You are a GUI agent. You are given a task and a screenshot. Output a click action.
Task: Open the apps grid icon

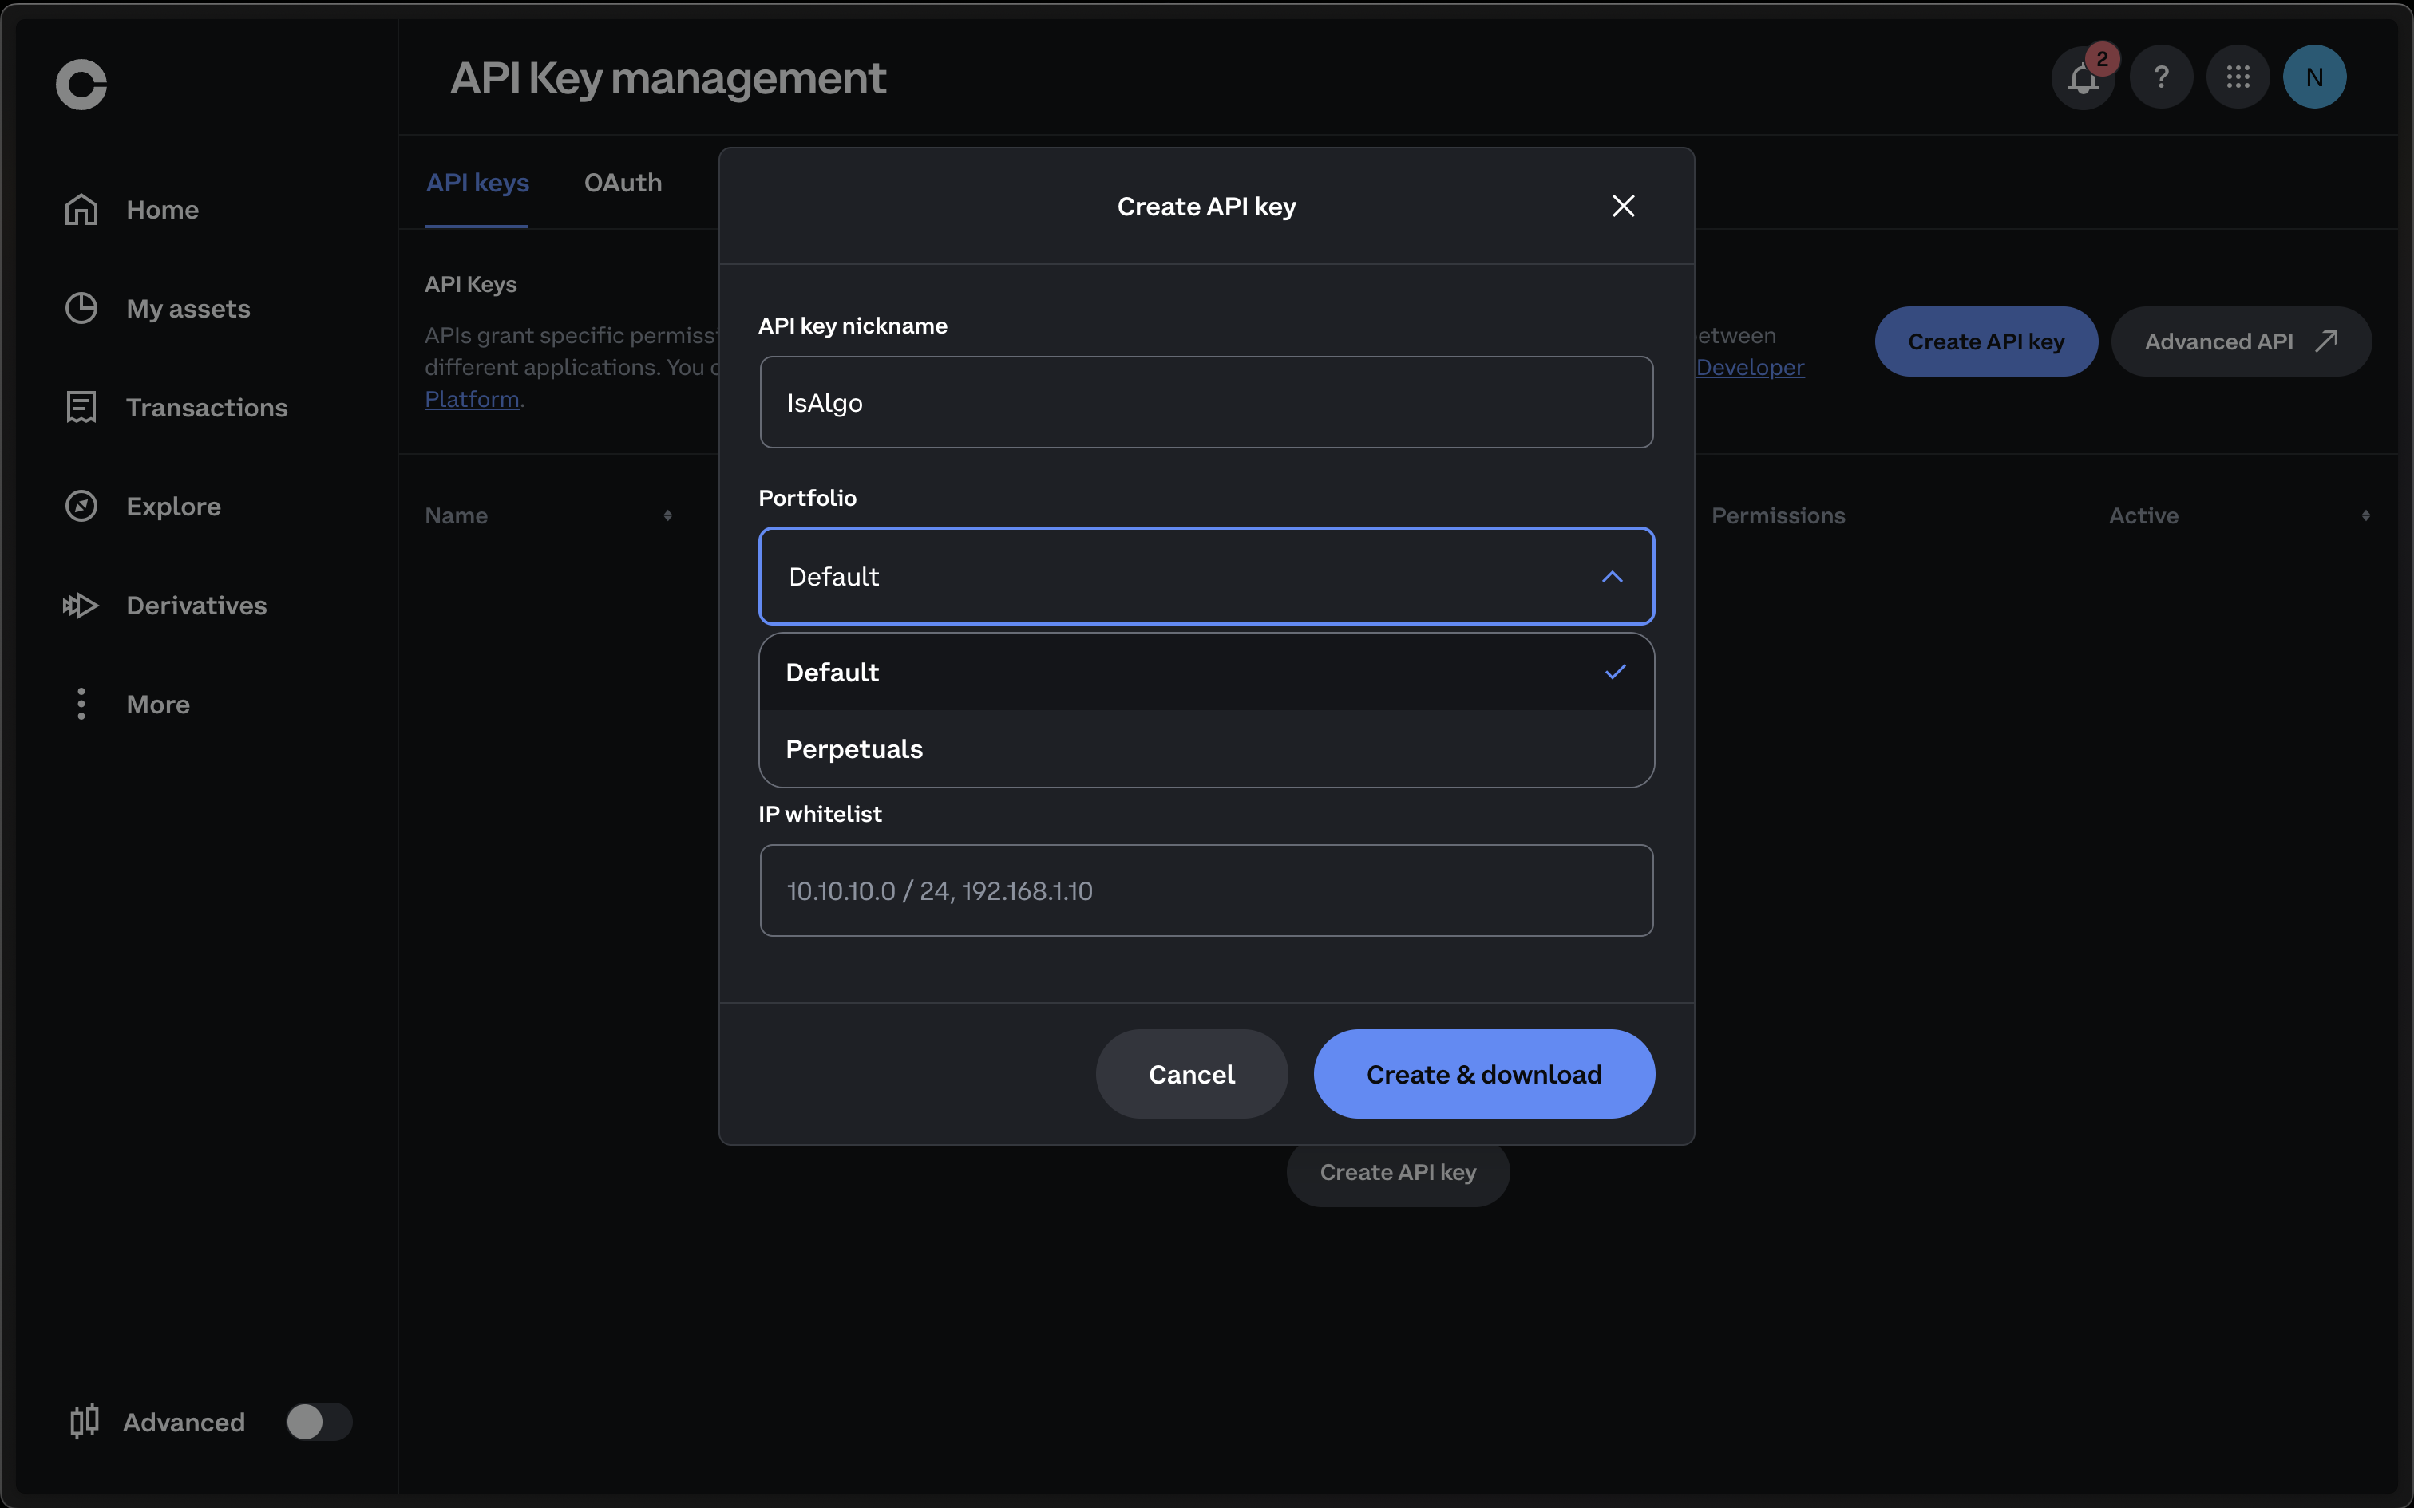2238,77
